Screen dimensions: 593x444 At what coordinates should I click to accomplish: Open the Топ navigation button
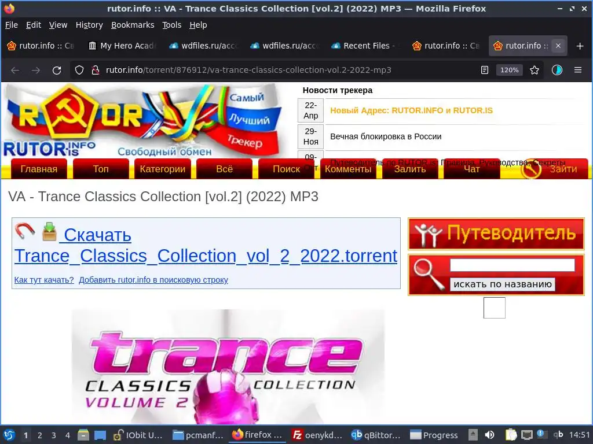101,169
